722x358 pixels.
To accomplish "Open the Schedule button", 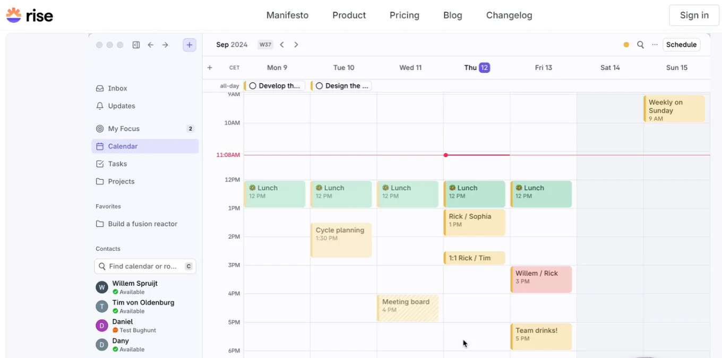I will click(681, 45).
